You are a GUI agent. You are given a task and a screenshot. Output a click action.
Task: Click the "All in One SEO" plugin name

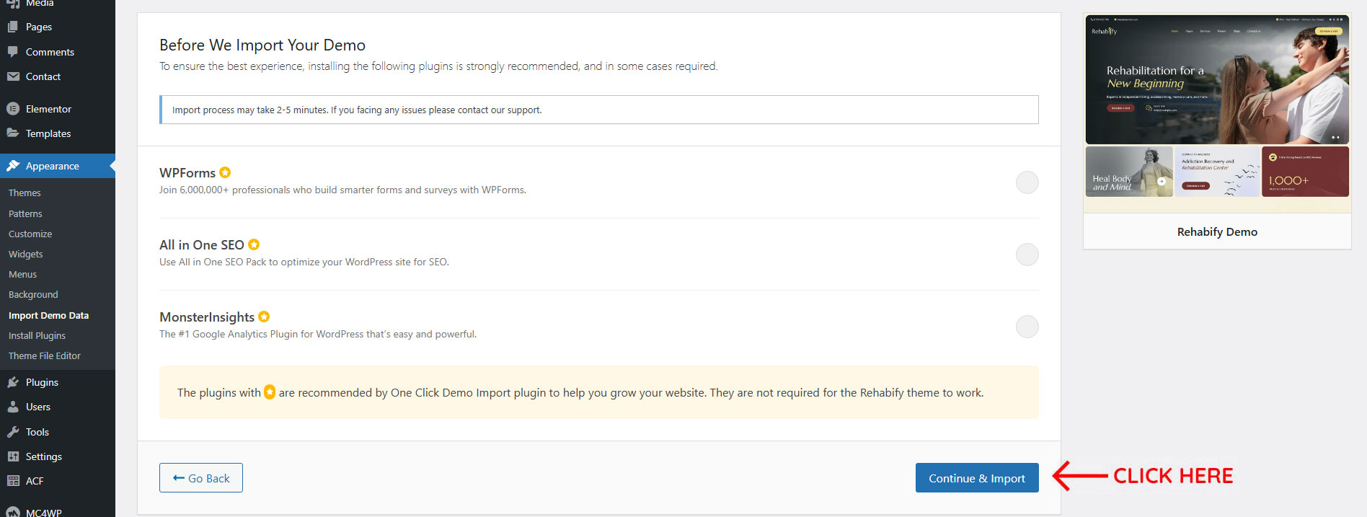(x=202, y=244)
